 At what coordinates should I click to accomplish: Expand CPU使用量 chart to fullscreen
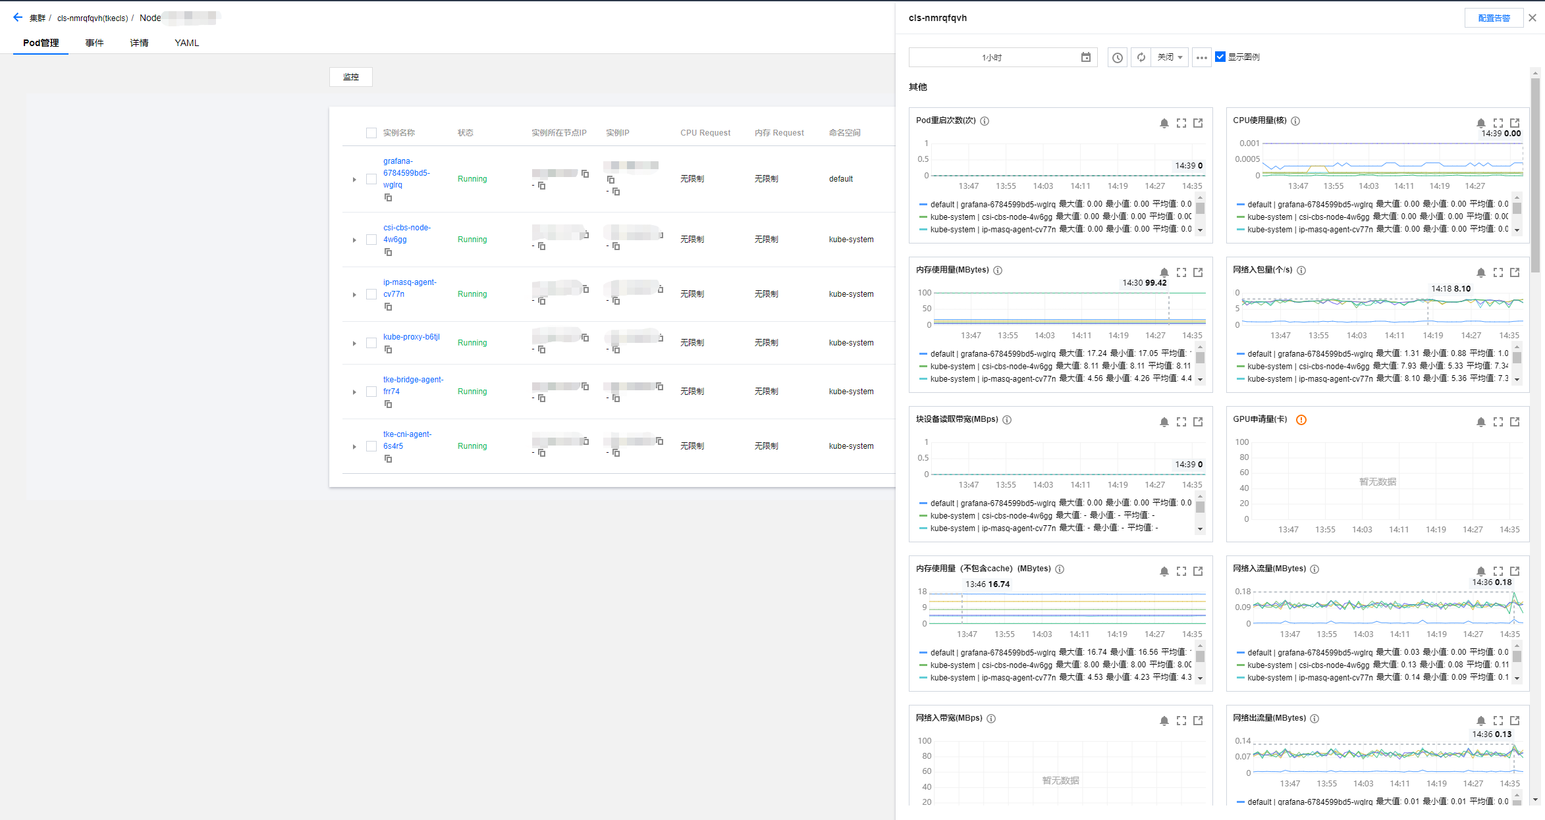click(x=1498, y=123)
